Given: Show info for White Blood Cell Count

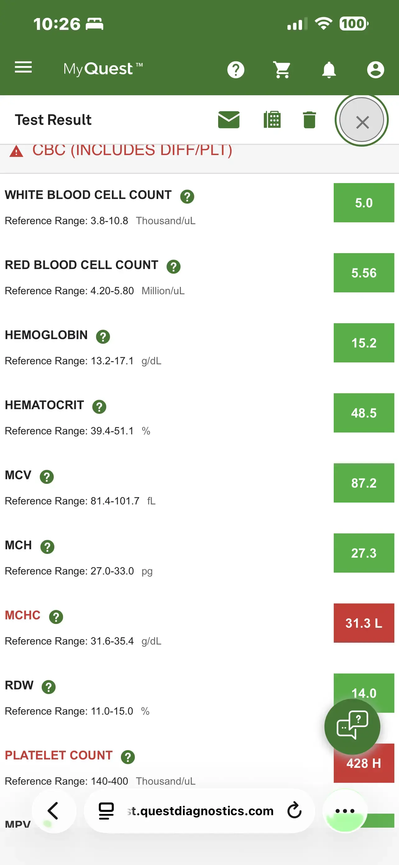Looking at the screenshot, I should (x=187, y=196).
